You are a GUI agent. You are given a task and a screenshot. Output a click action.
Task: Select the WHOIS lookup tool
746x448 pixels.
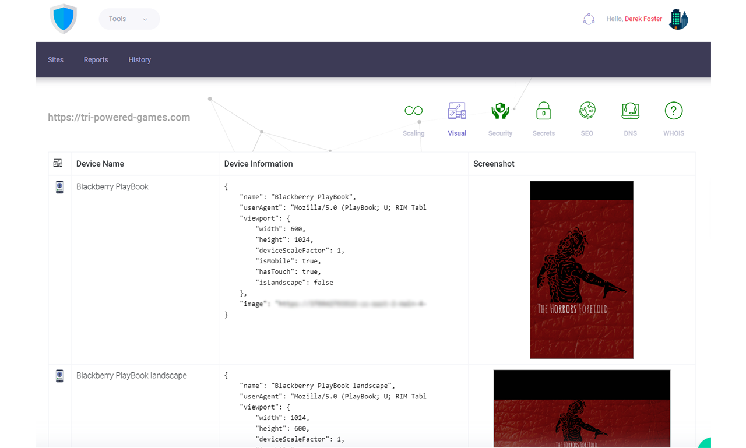click(x=674, y=117)
